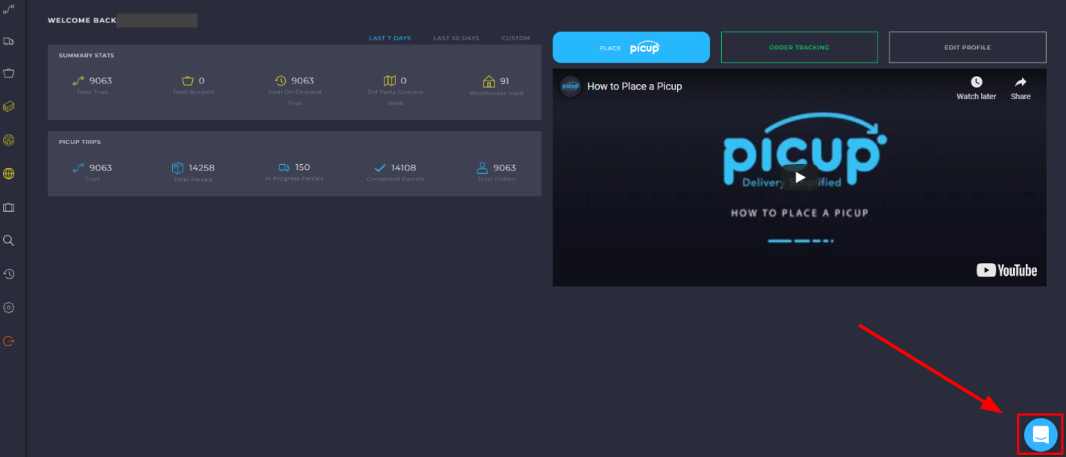Image resolution: width=1066 pixels, height=457 pixels.
Task: Open YouTube logo link on video
Action: (1006, 271)
